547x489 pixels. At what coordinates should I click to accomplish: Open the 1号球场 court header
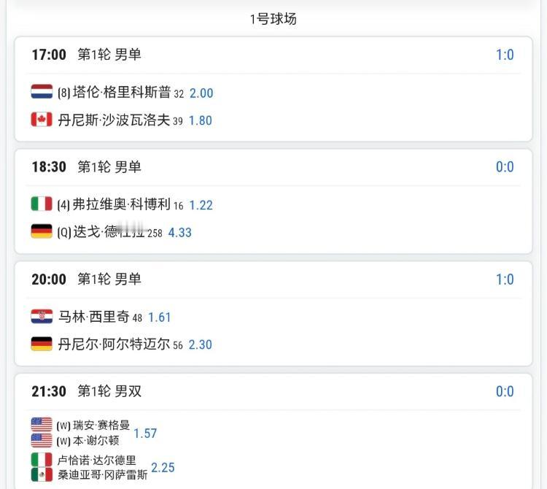click(x=273, y=19)
